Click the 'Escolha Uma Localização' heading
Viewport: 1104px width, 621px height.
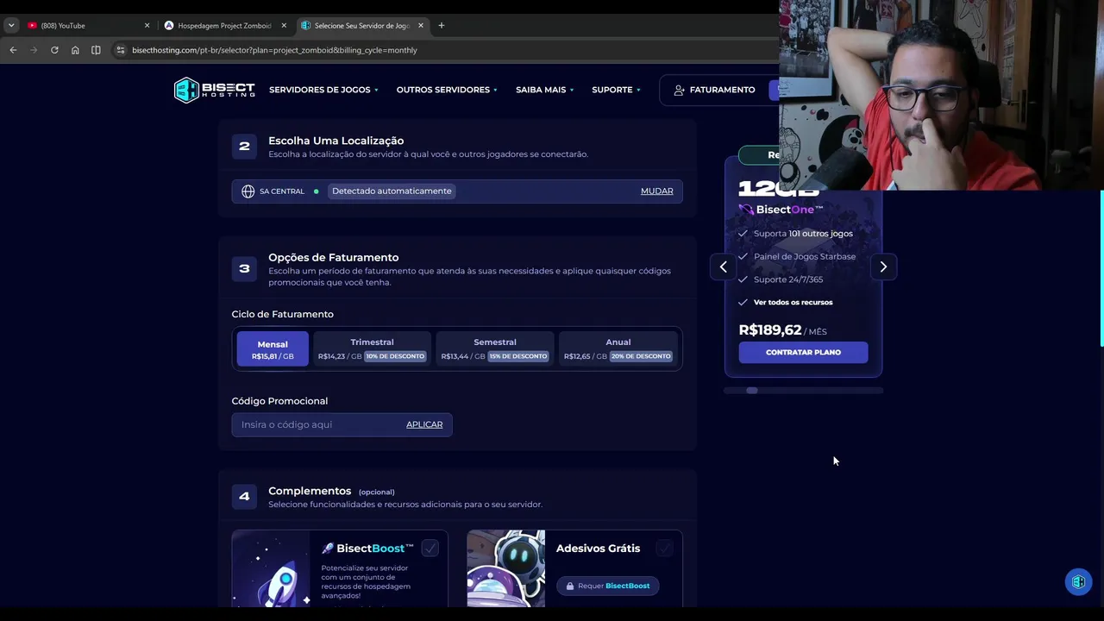point(336,141)
